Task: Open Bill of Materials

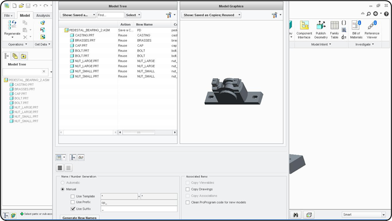Action: tap(356, 30)
